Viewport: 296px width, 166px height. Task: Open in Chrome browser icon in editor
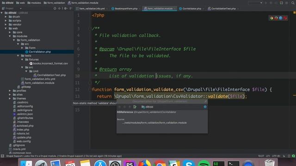click(271, 18)
